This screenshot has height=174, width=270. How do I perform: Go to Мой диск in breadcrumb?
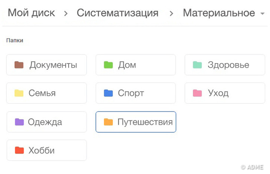pos(31,13)
